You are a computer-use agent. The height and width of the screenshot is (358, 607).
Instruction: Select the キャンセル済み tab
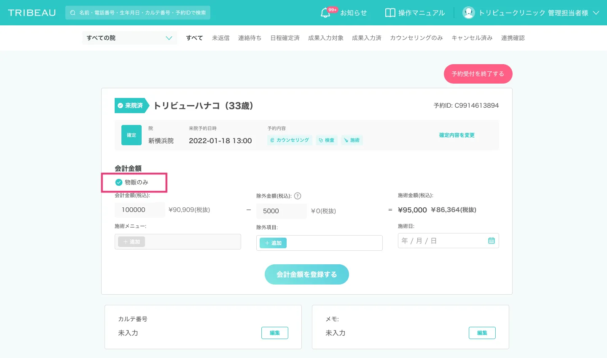click(472, 38)
